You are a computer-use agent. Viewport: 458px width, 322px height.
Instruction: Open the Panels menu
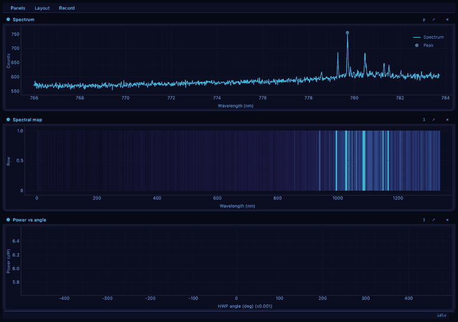pyautogui.click(x=18, y=8)
